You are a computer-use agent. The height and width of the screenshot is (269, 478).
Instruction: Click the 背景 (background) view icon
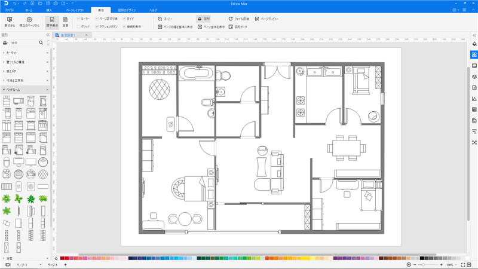pos(65,22)
